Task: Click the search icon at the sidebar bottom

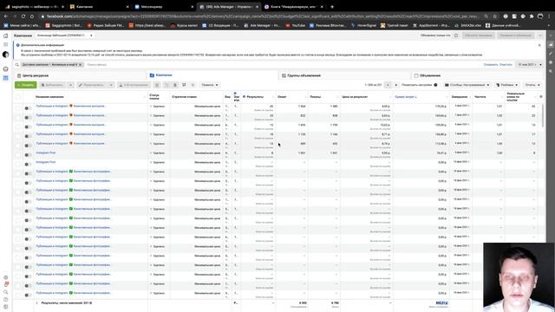Action: click(x=6, y=292)
